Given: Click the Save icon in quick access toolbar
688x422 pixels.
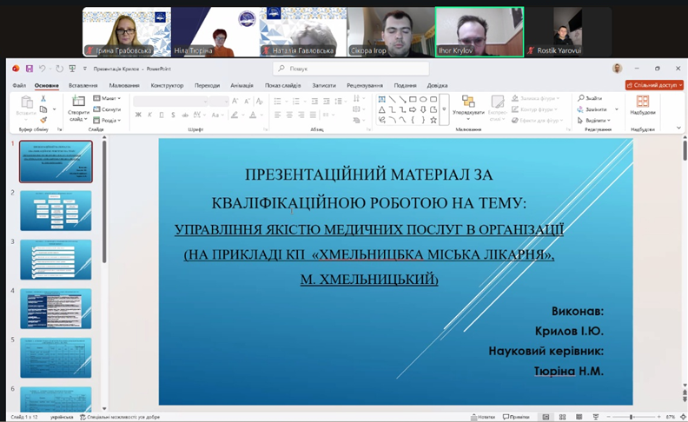Looking at the screenshot, I should tap(29, 69).
